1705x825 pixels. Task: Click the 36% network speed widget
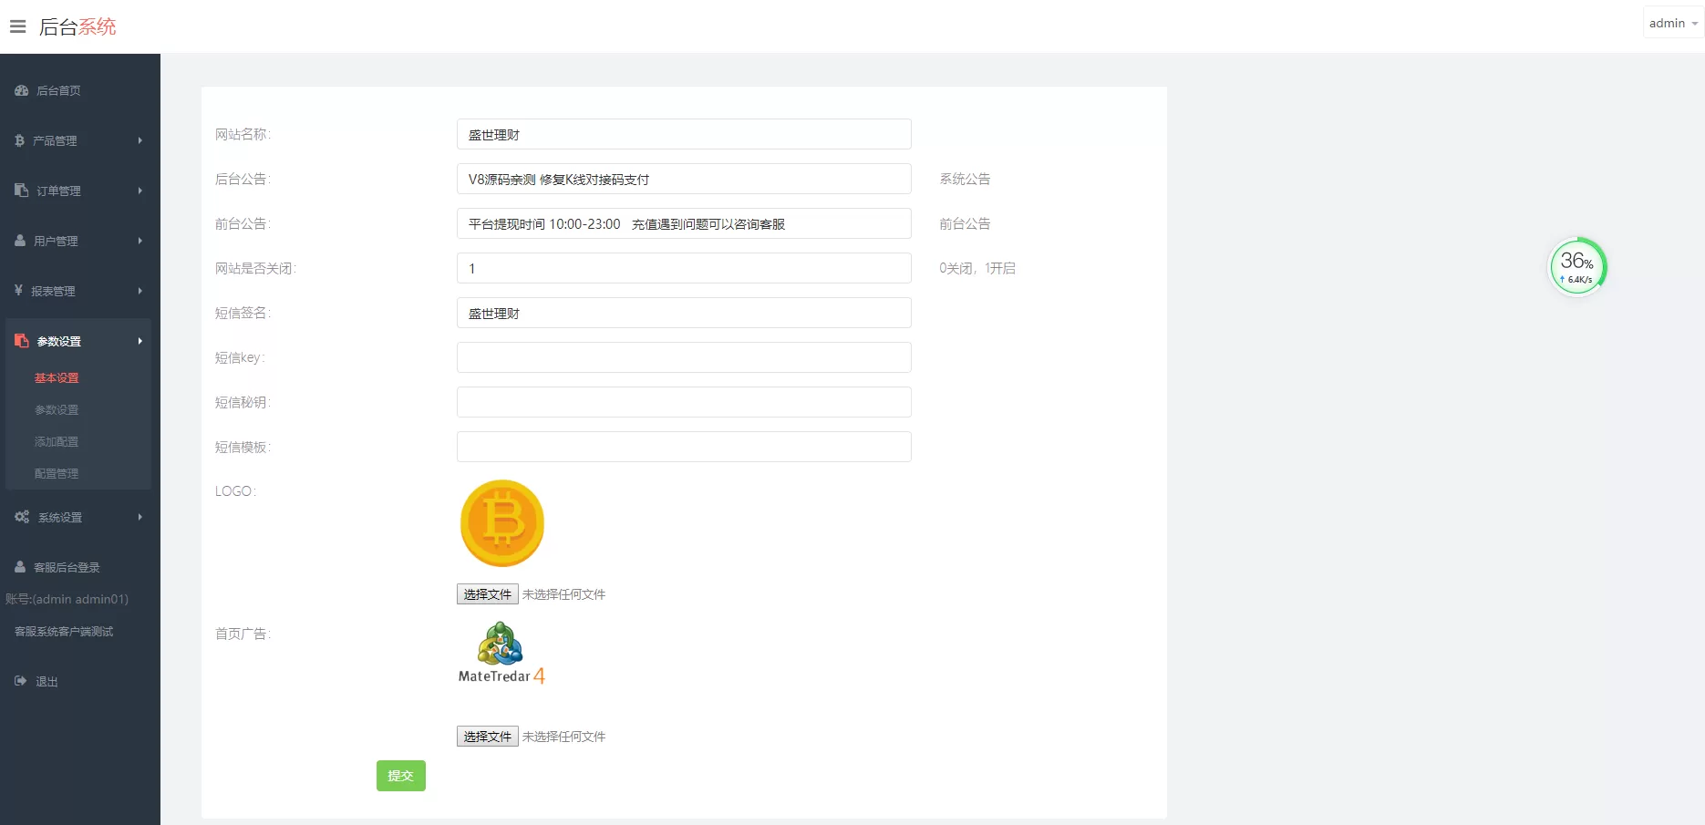(1576, 267)
